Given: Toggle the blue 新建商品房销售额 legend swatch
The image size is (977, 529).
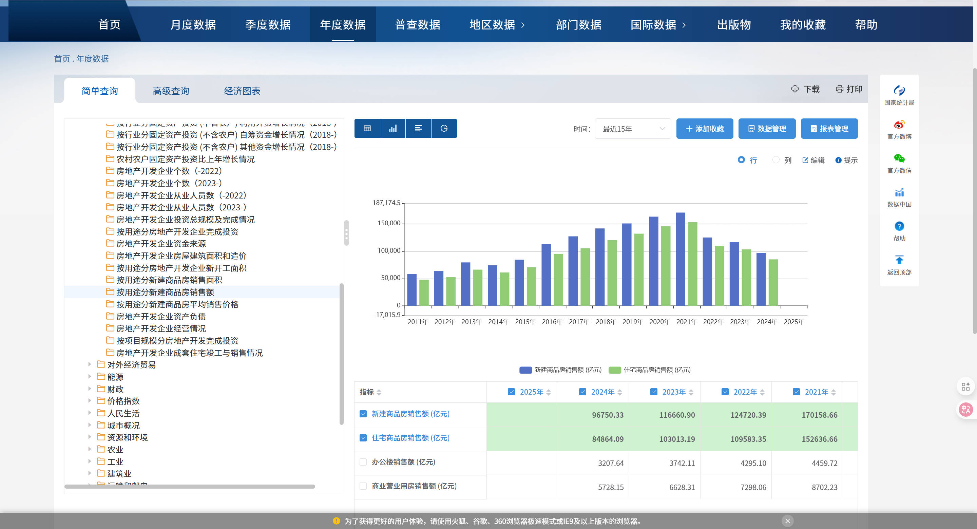Looking at the screenshot, I should point(525,370).
